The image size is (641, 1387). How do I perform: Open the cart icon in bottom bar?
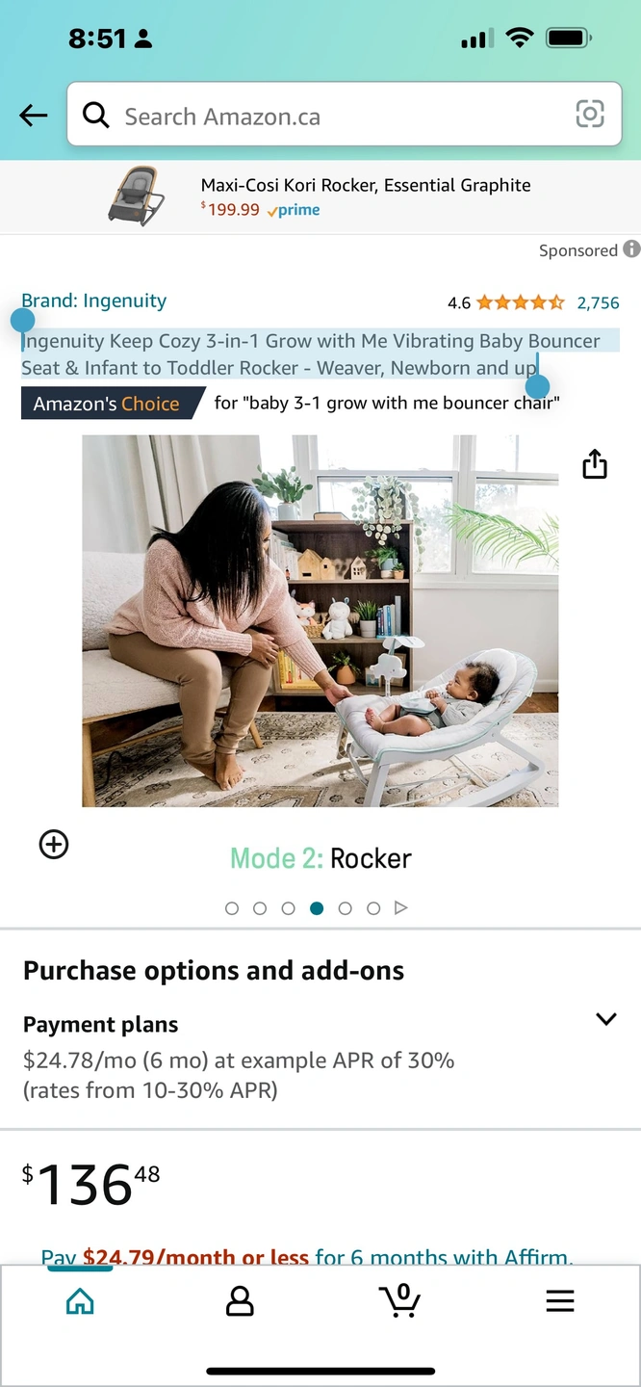(x=399, y=1300)
